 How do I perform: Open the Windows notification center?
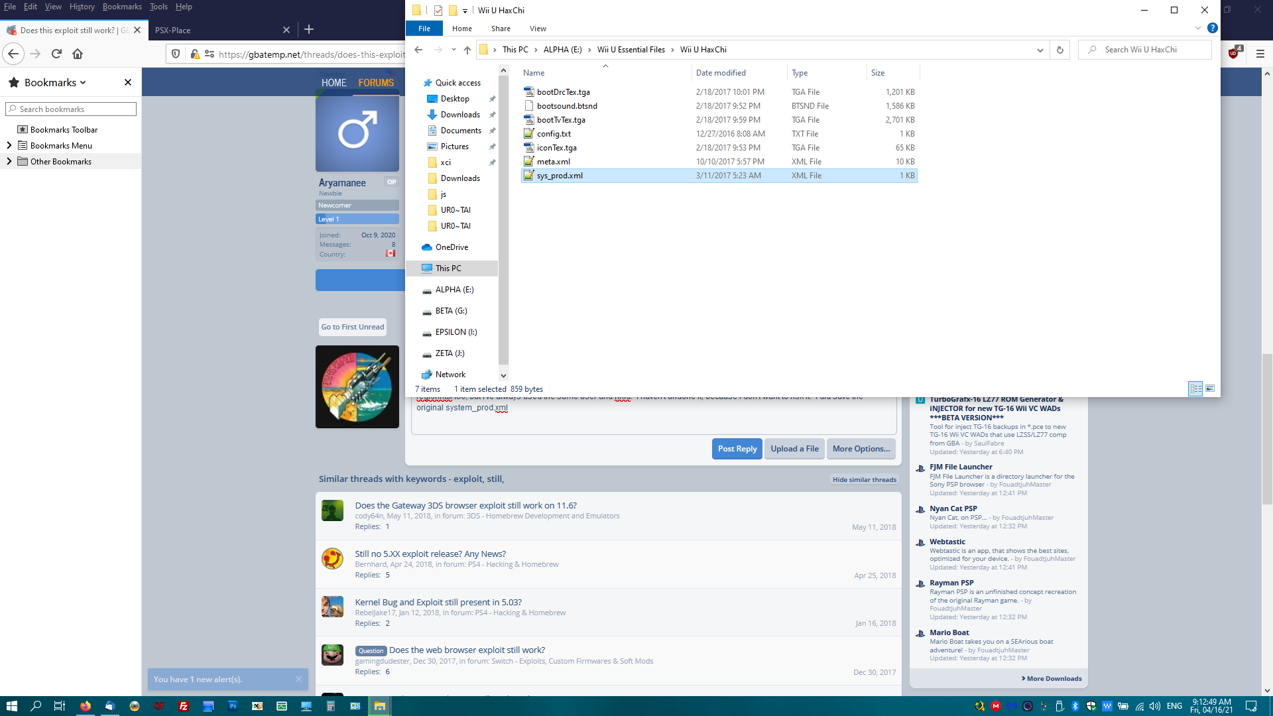(x=1251, y=706)
